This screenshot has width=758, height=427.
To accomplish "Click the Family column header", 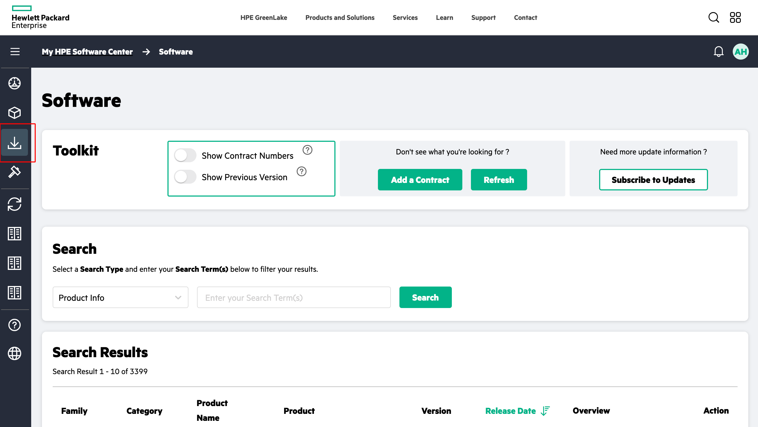I will [x=74, y=411].
